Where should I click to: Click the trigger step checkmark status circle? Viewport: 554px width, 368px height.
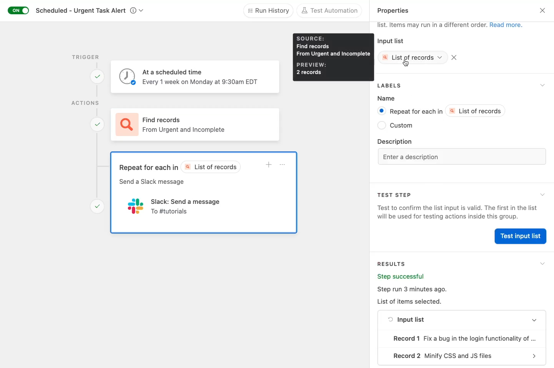pyautogui.click(x=97, y=76)
